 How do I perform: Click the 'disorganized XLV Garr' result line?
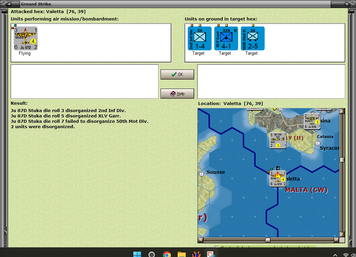[65, 116]
